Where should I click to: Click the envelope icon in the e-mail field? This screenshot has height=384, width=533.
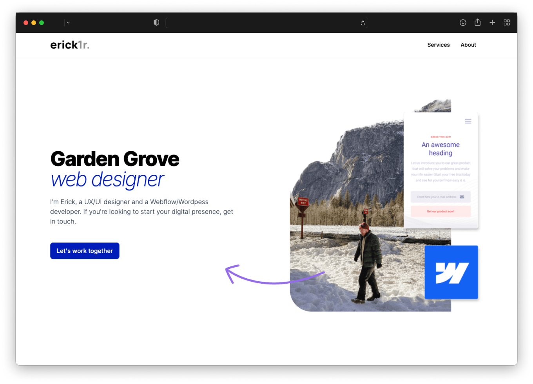click(462, 197)
